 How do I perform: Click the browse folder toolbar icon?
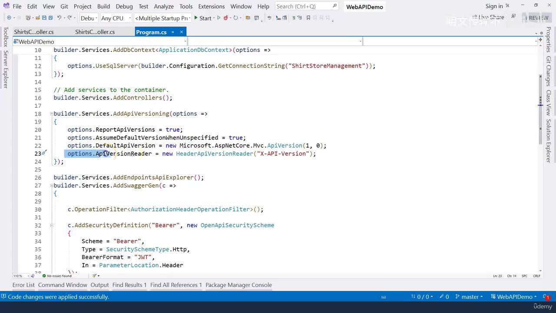point(248,18)
